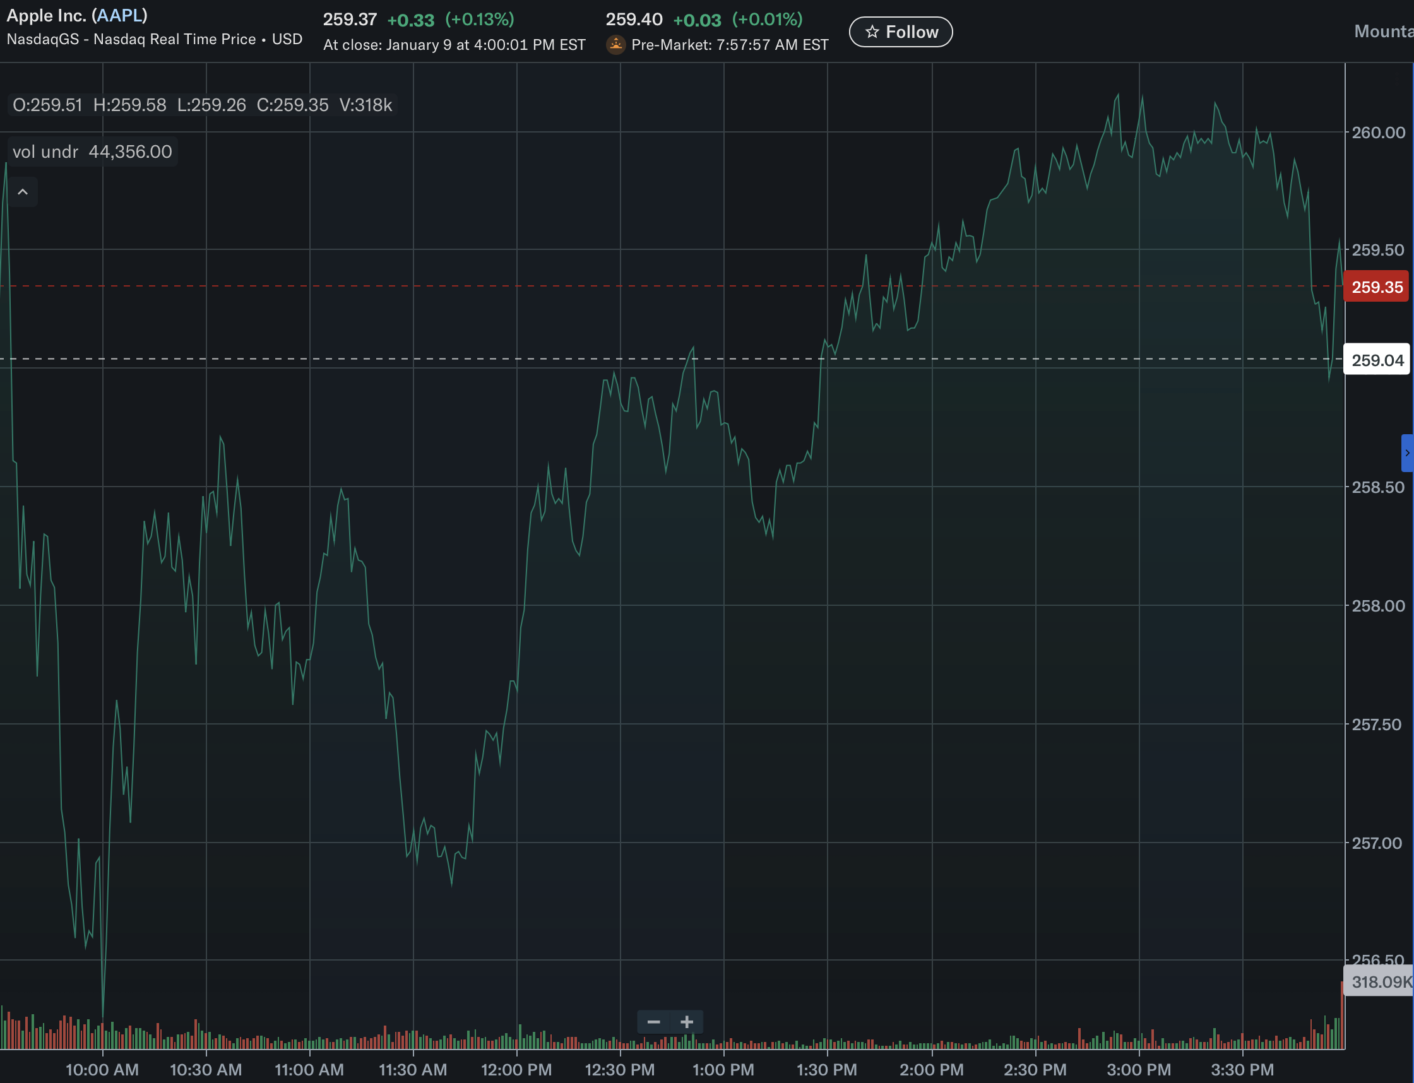Click the 12:00 PM time axis label

click(516, 1070)
